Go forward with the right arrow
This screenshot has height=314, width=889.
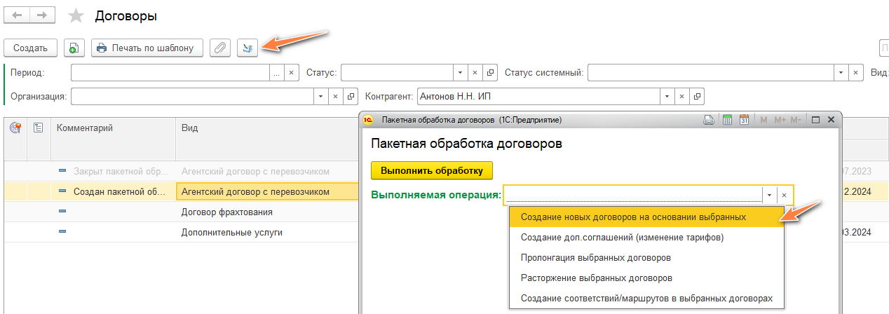43,15
